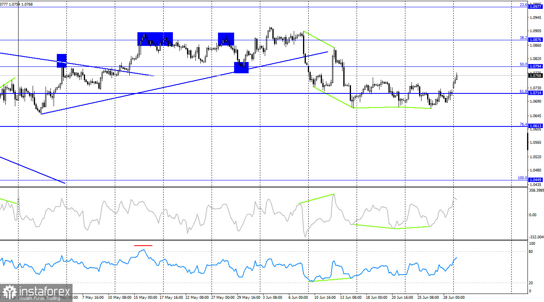
Task: Click the 18 Jun 00:00 time label
Action: (377, 298)
